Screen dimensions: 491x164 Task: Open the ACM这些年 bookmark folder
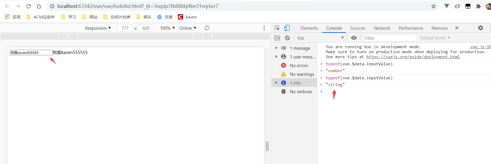pyautogui.click(x=41, y=17)
